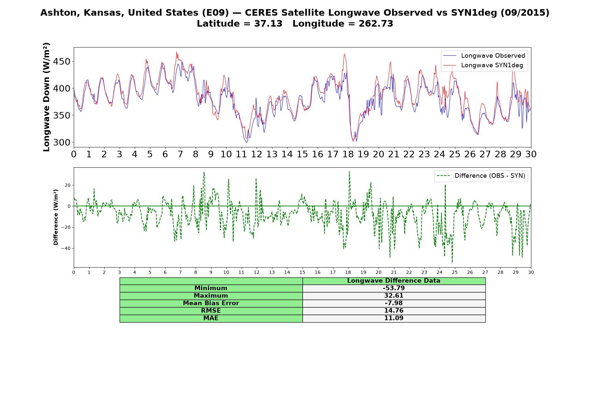
Task: Click the Latitude and Longitude subtitle
Action: (295, 24)
